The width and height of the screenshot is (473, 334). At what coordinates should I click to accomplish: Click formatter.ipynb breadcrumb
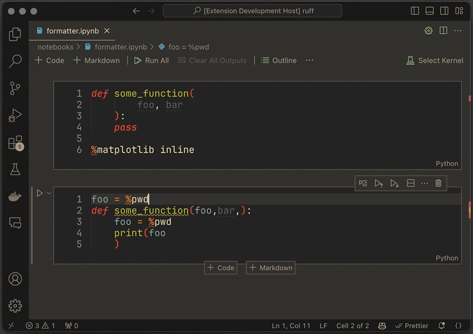point(117,47)
